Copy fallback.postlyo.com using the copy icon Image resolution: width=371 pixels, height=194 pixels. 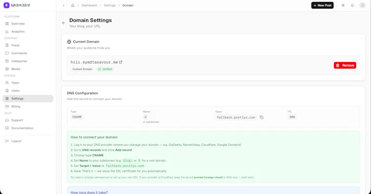pyautogui.click(x=262, y=117)
